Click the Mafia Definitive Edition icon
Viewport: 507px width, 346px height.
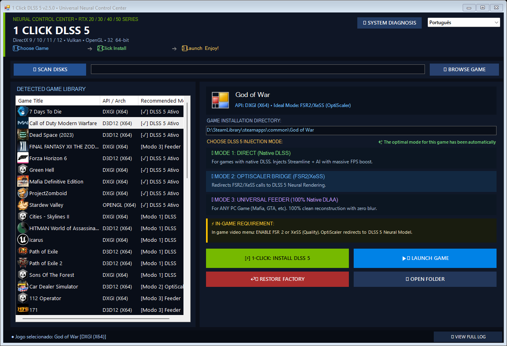pos(23,181)
